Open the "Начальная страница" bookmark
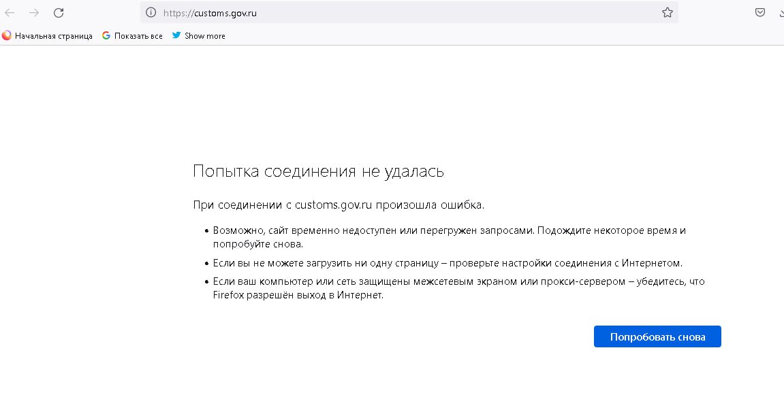The image size is (784, 416). point(53,36)
